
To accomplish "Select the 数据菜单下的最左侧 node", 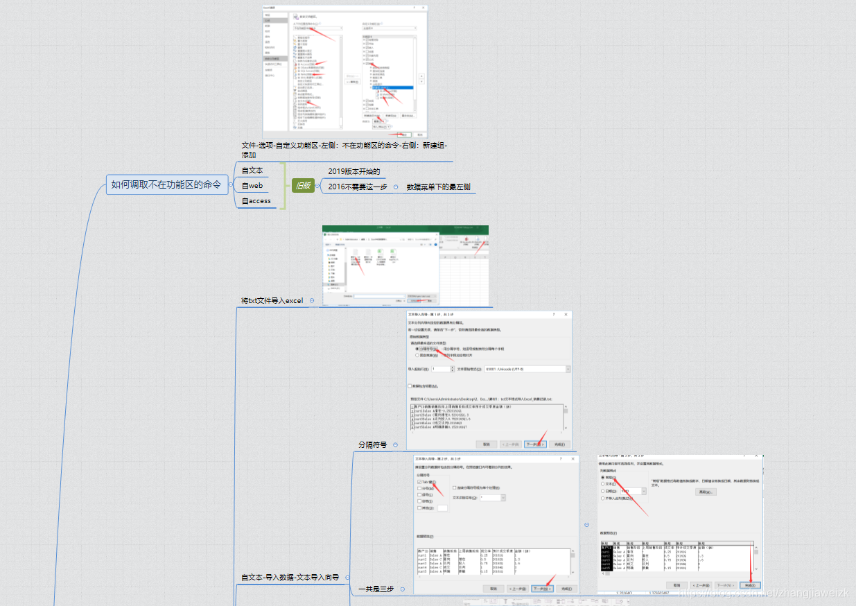I will pos(439,187).
